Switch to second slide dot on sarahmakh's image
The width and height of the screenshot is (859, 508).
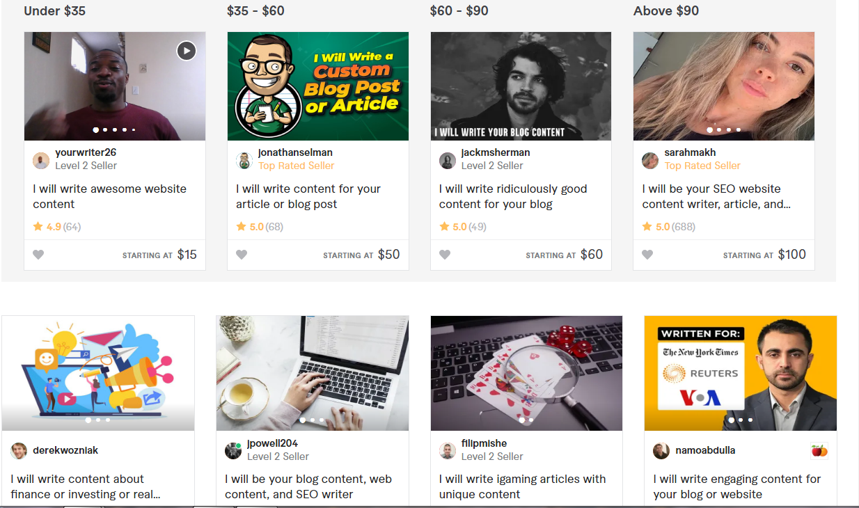point(719,130)
